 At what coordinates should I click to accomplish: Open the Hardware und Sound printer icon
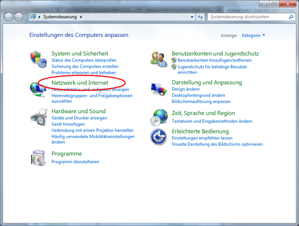click(39, 117)
